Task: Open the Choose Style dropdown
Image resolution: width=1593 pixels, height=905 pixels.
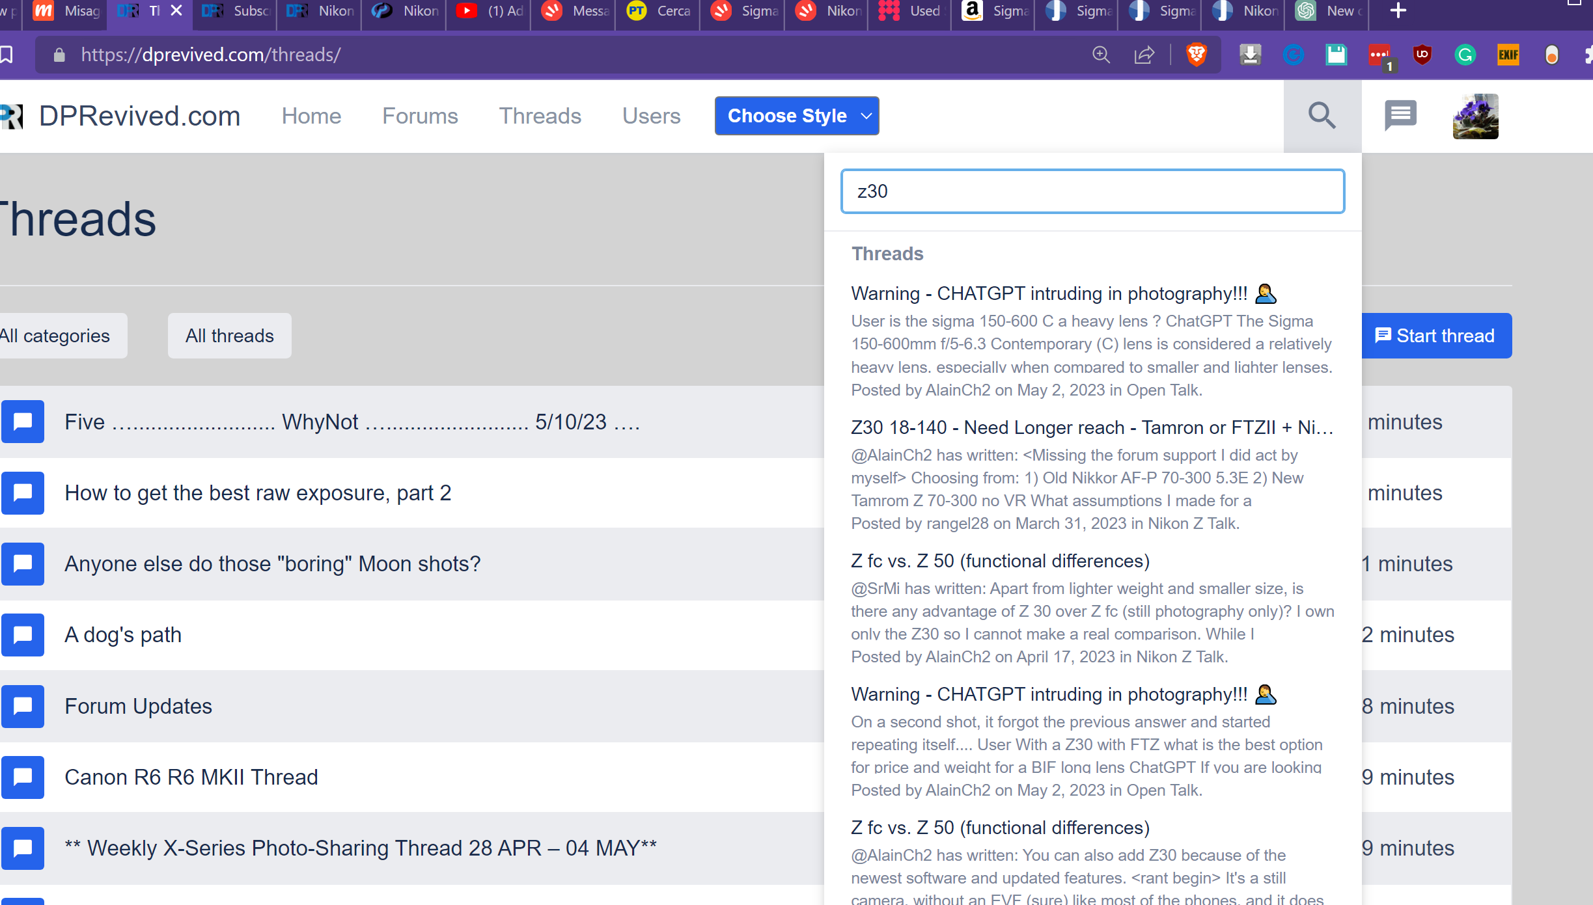Action: point(797,116)
